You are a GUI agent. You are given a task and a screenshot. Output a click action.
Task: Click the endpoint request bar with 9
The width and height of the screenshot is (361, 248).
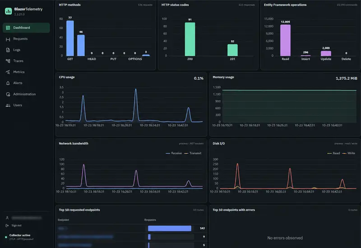tap(149, 237)
